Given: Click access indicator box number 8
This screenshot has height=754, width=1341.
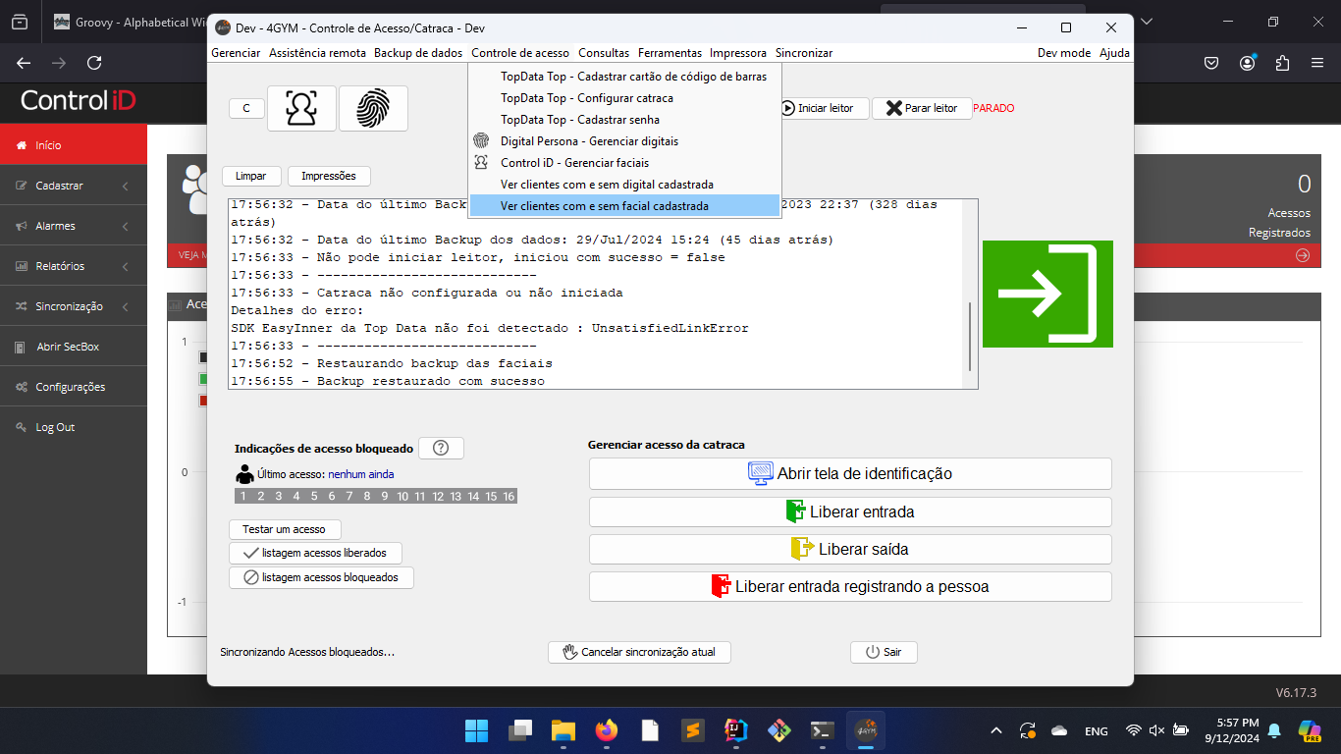Looking at the screenshot, I should [x=367, y=497].
